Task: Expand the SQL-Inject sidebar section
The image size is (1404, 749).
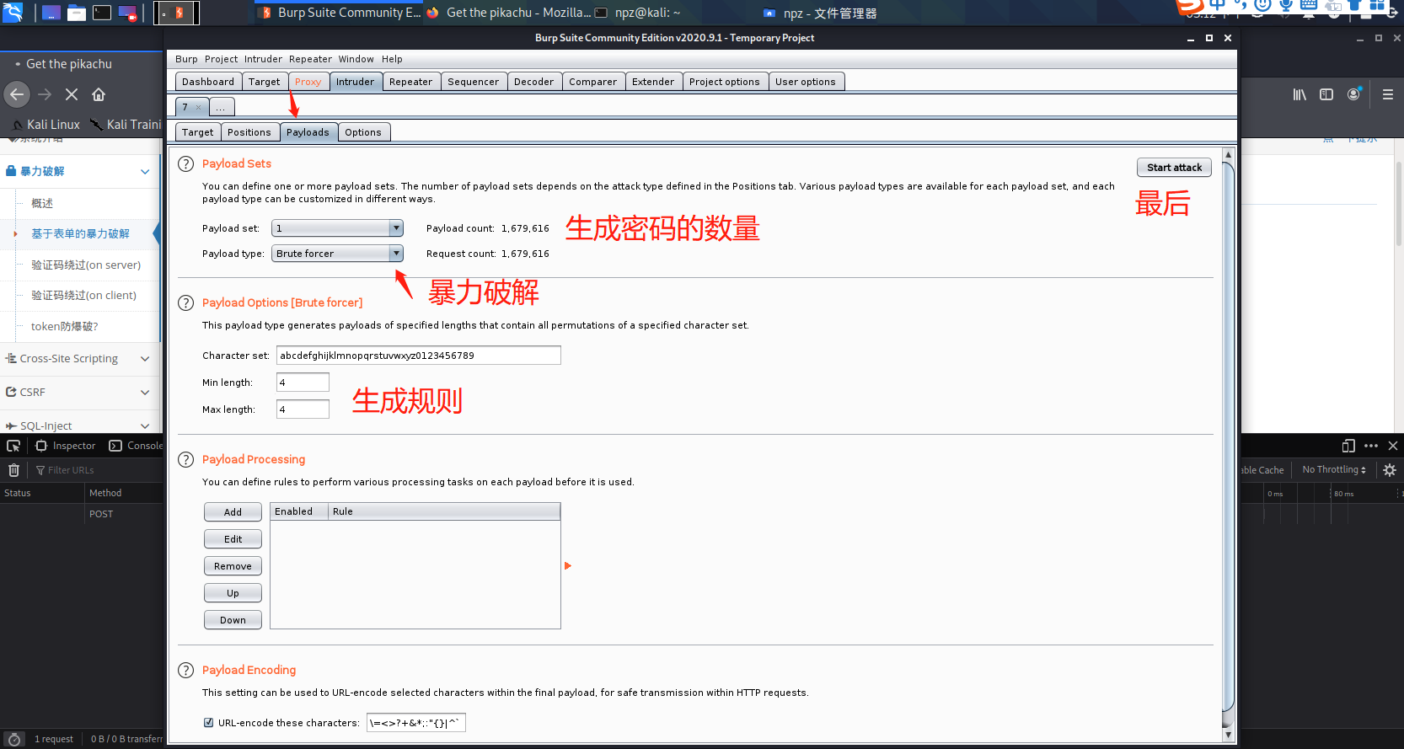Action: (145, 426)
